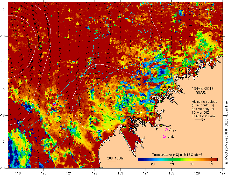Click the '(0.1m contours)' caption line
The width and height of the screenshot is (228, 176).
pos(203,105)
